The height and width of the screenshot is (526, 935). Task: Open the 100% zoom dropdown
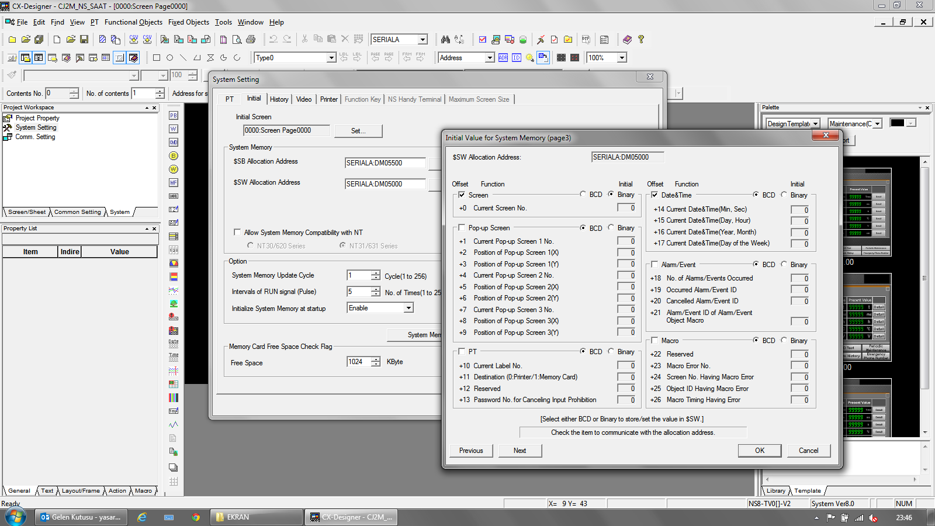[x=622, y=57]
